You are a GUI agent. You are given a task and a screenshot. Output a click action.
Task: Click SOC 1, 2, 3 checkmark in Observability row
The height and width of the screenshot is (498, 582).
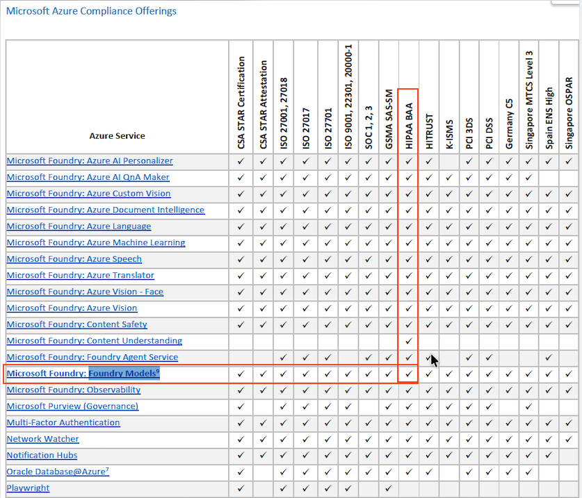click(x=369, y=390)
